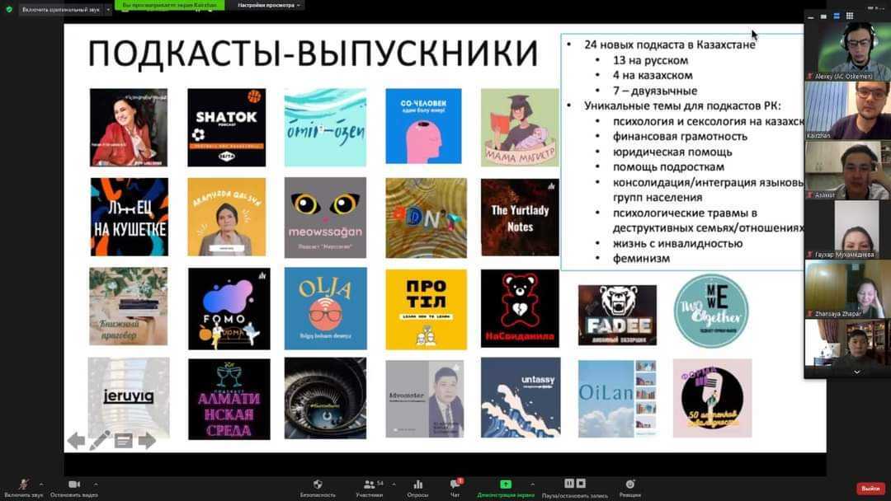Hide thumbnail video strip (minimize bar icon)

tap(811, 17)
